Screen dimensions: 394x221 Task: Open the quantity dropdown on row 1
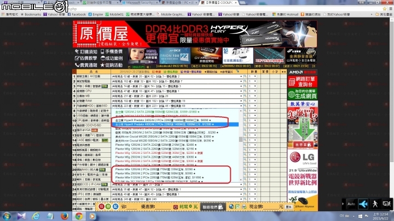coord(252,76)
